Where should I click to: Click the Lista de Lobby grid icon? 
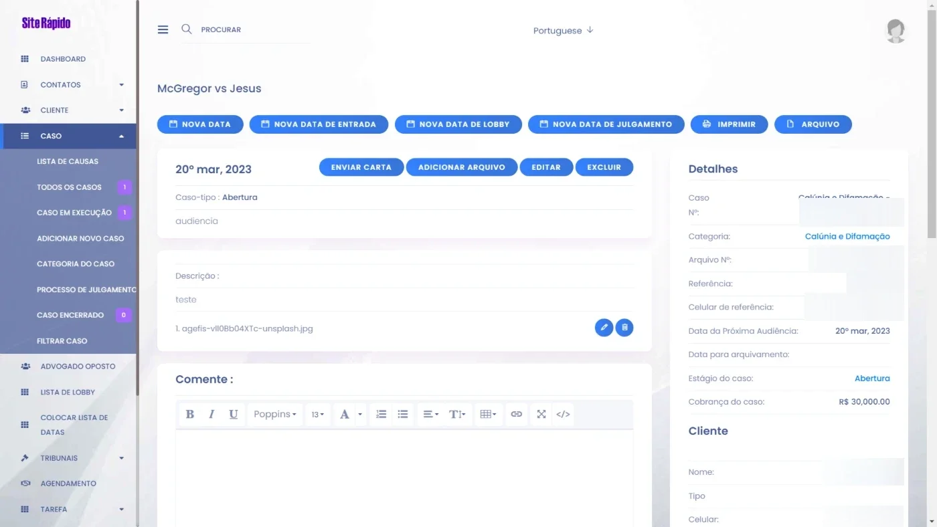pos(25,392)
